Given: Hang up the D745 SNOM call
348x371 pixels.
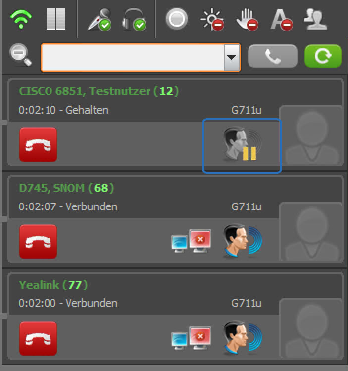Looking at the screenshot, I should (38, 242).
